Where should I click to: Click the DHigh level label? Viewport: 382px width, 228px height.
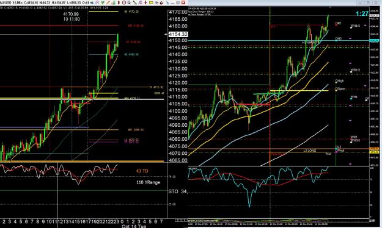(340, 81)
